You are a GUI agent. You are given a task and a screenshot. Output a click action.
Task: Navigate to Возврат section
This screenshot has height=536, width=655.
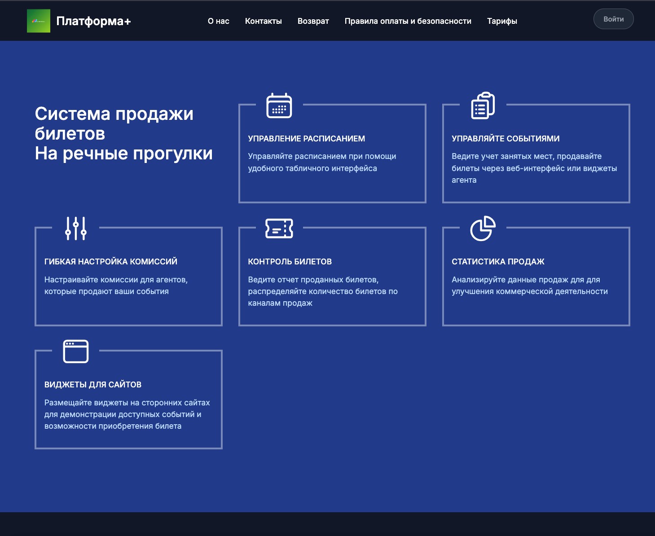[x=313, y=21]
